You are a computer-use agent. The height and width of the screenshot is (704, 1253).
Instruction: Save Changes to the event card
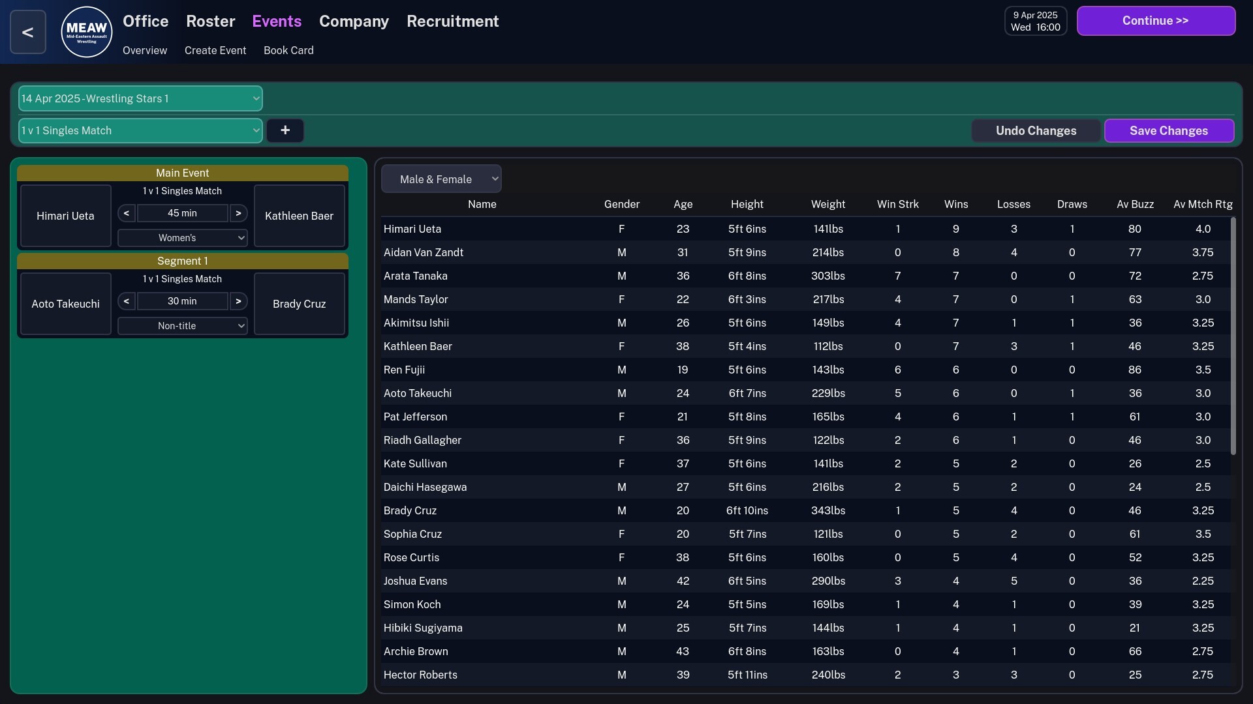[x=1168, y=130]
